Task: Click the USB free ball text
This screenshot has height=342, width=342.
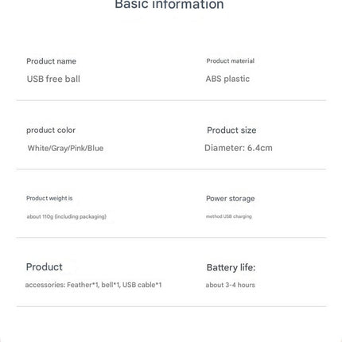Action: tap(53, 79)
